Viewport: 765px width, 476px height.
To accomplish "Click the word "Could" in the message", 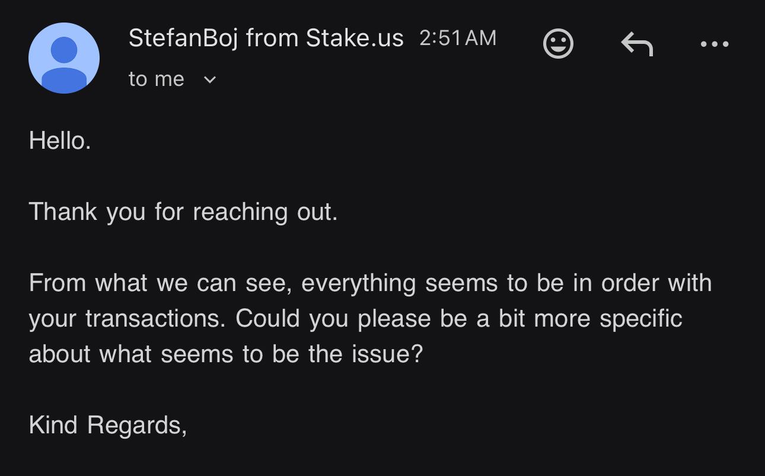I will pos(269,318).
